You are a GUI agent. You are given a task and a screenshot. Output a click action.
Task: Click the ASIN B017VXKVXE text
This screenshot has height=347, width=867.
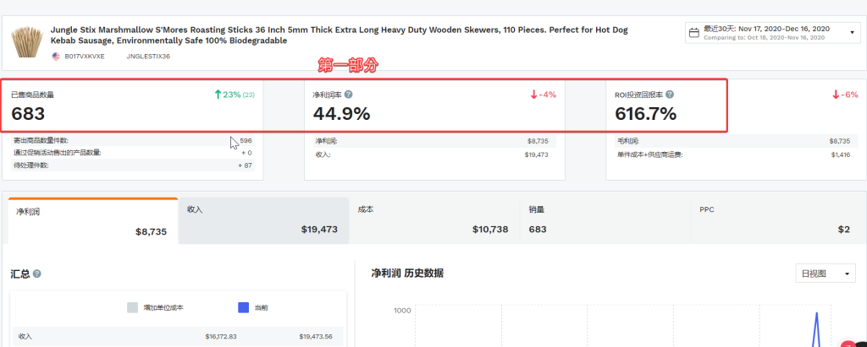pyautogui.click(x=85, y=57)
